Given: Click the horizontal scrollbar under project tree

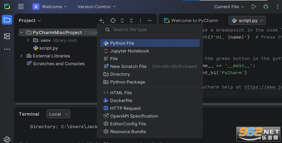Looking at the screenshot, I should pyautogui.click(x=56, y=104).
